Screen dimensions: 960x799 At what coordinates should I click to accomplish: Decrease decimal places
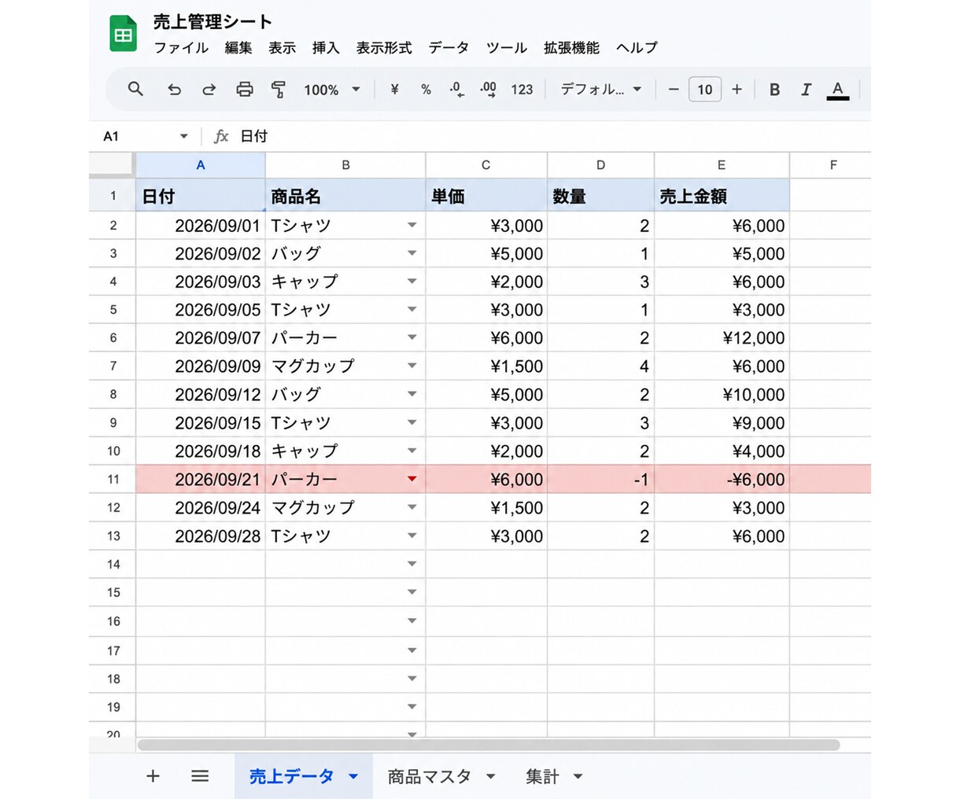click(x=456, y=90)
